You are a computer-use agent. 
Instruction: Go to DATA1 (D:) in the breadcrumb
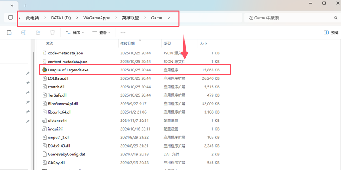61,18
